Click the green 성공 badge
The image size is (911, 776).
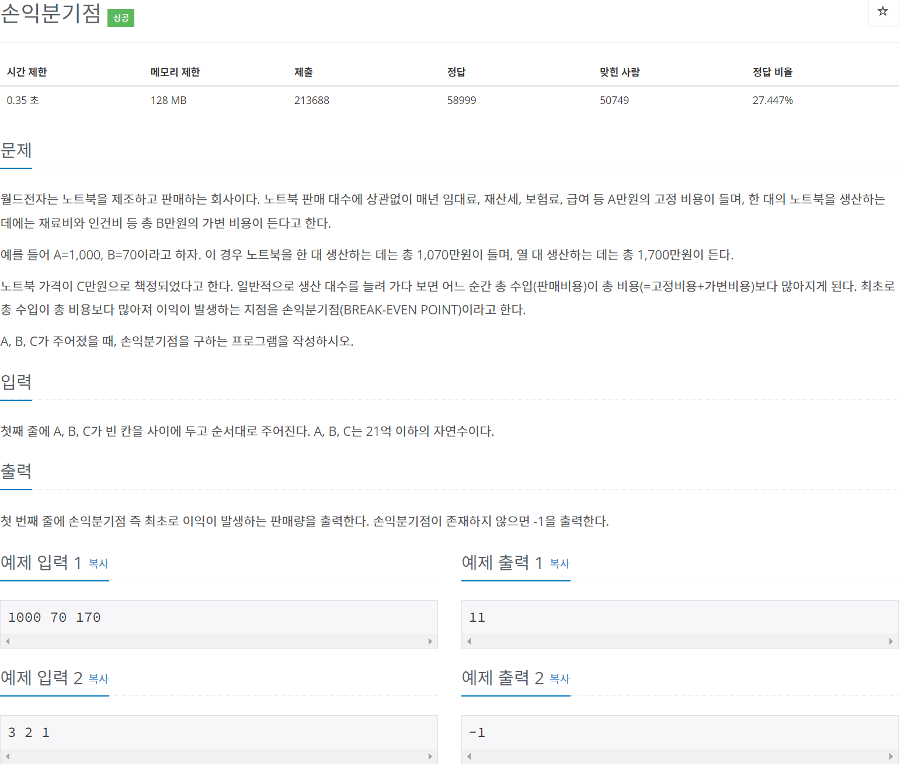click(x=121, y=18)
